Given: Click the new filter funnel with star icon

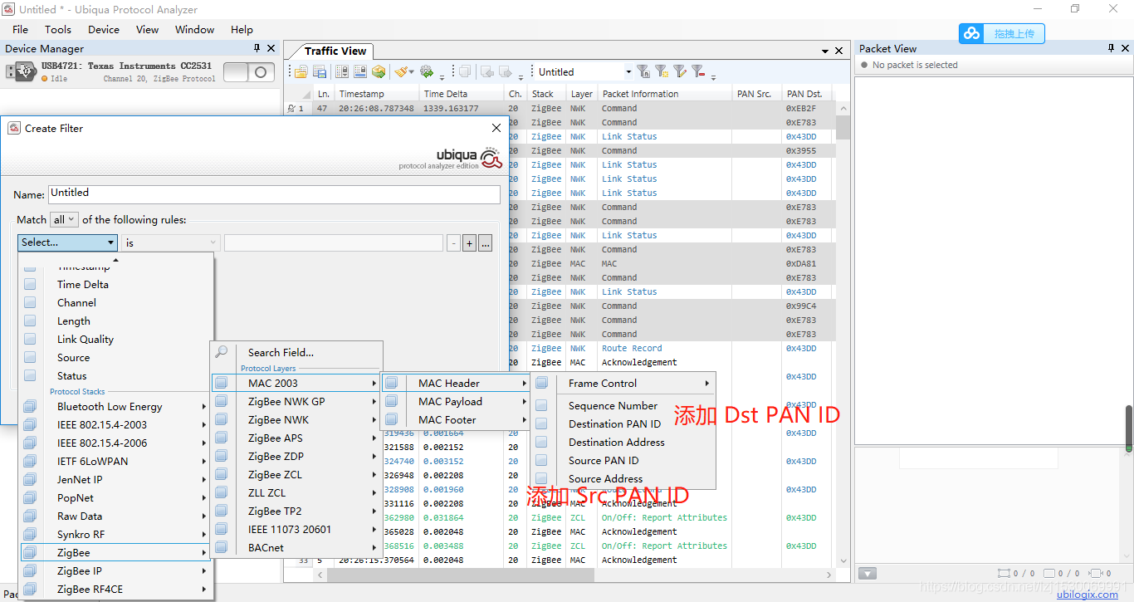Looking at the screenshot, I should tap(662, 72).
